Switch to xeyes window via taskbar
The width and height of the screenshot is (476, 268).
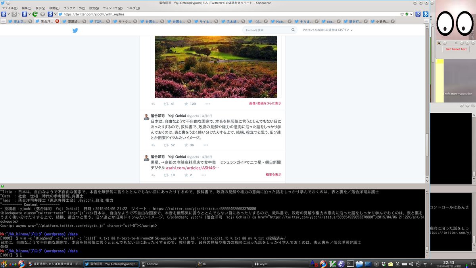tap(281, 264)
